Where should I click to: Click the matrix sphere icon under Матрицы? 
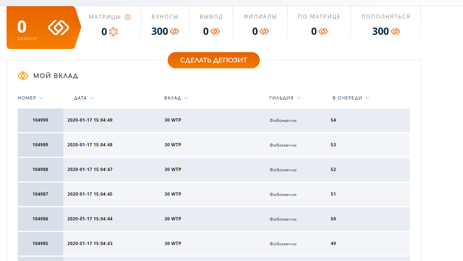(113, 32)
